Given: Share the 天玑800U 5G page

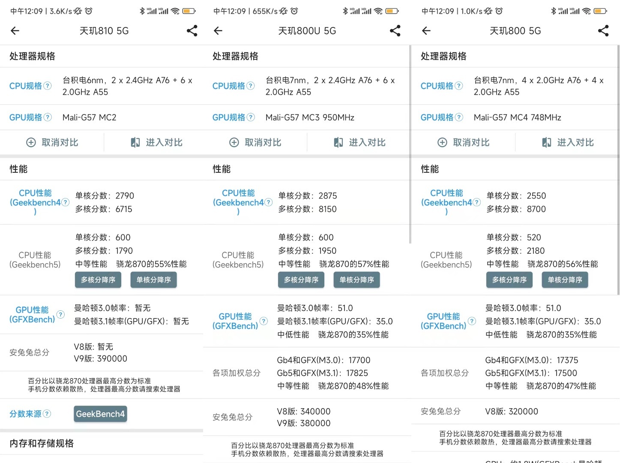Looking at the screenshot, I should 395,30.
